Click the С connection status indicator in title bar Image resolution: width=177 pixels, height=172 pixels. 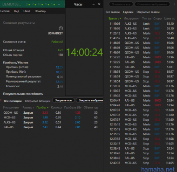pyautogui.click(x=53, y=4)
